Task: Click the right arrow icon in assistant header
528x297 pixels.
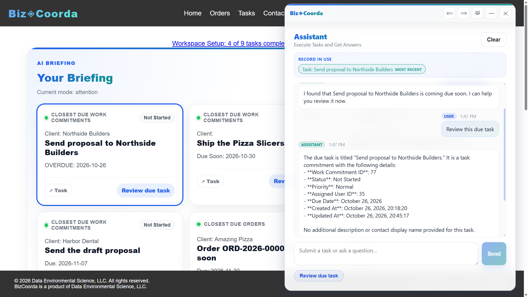Action: 464,13
